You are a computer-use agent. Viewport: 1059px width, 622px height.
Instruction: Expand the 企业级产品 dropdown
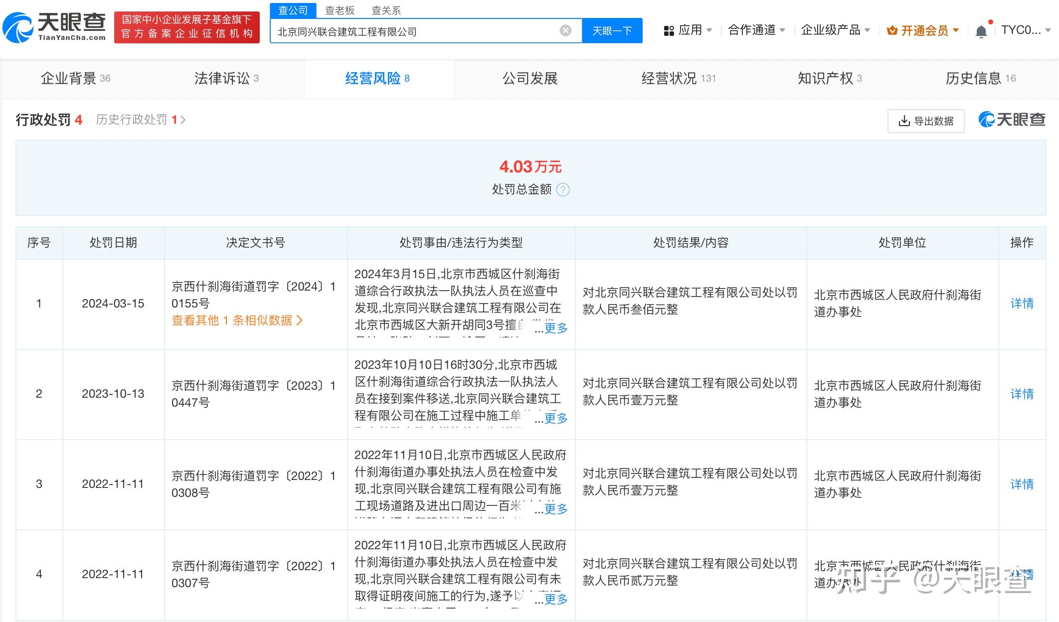click(x=835, y=30)
